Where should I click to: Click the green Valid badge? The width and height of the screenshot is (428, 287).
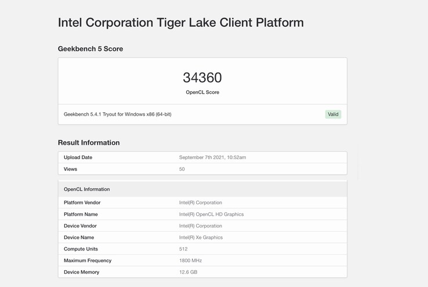pos(333,115)
